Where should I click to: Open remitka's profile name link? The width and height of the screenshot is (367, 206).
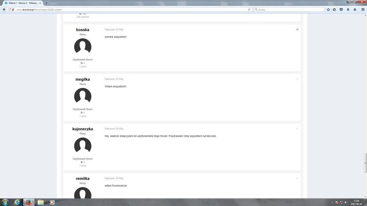[83, 179]
